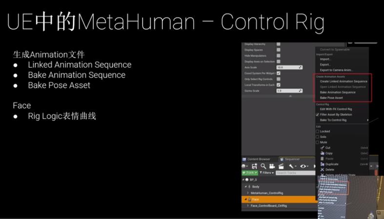The image size is (384, 219).
Task: Choose Export to Camera Anim...
Action: pyautogui.click(x=336, y=70)
